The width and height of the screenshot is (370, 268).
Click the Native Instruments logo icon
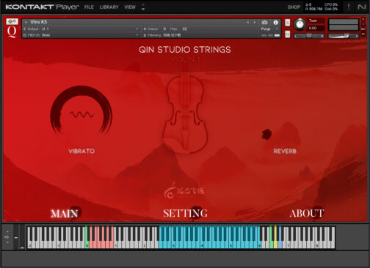(x=362, y=7)
